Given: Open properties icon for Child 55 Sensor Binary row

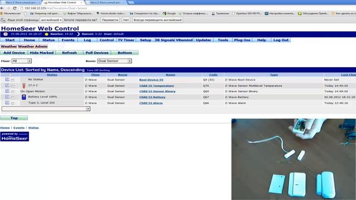Looking at the screenshot, I should pos(7,91).
